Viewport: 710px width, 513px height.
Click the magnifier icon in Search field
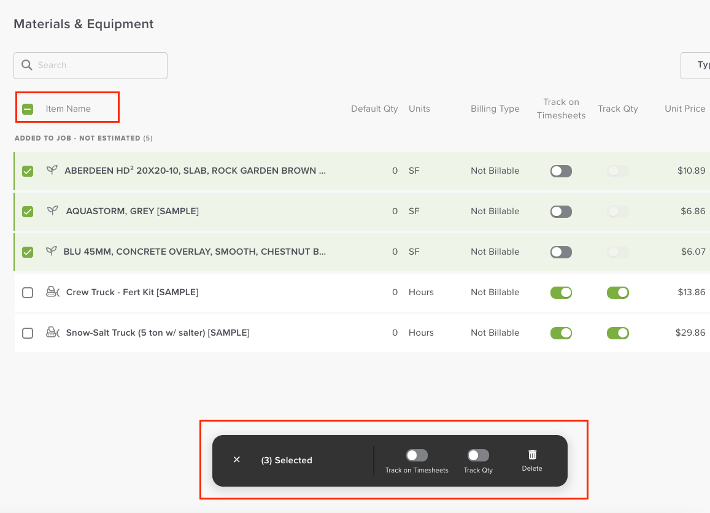coord(27,65)
